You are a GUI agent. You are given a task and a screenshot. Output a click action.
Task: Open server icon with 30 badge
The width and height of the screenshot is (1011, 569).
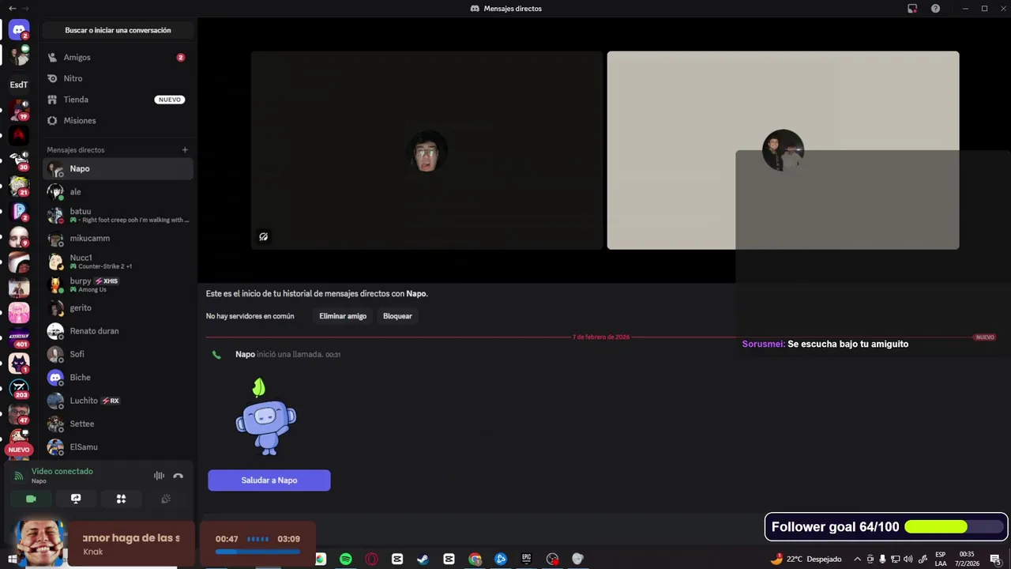tap(19, 160)
